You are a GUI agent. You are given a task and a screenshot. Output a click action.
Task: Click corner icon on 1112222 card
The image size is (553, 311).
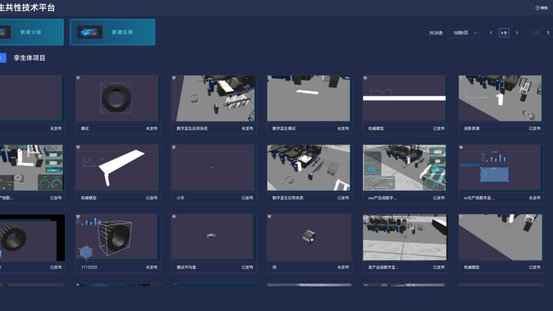(x=78, y=217)
